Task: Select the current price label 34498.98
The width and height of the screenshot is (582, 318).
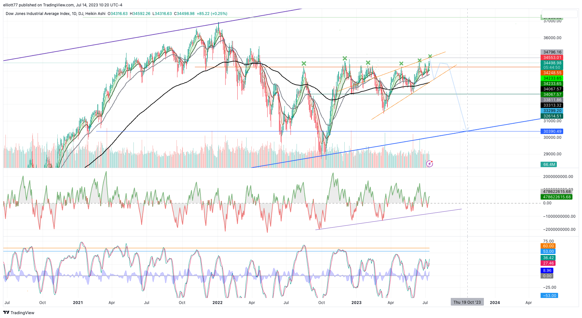Action: [x=552, y=63]
